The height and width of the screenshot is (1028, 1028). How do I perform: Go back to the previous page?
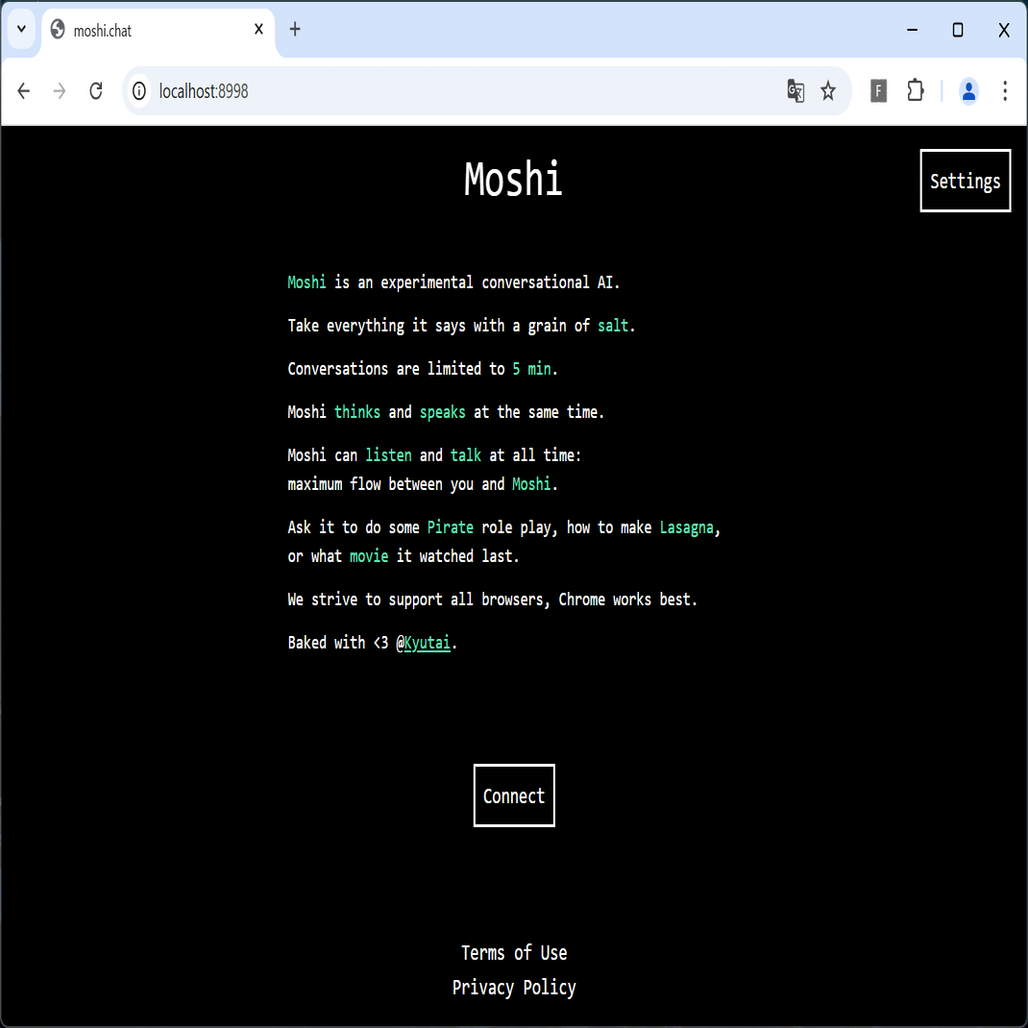[x=24, y=91]
